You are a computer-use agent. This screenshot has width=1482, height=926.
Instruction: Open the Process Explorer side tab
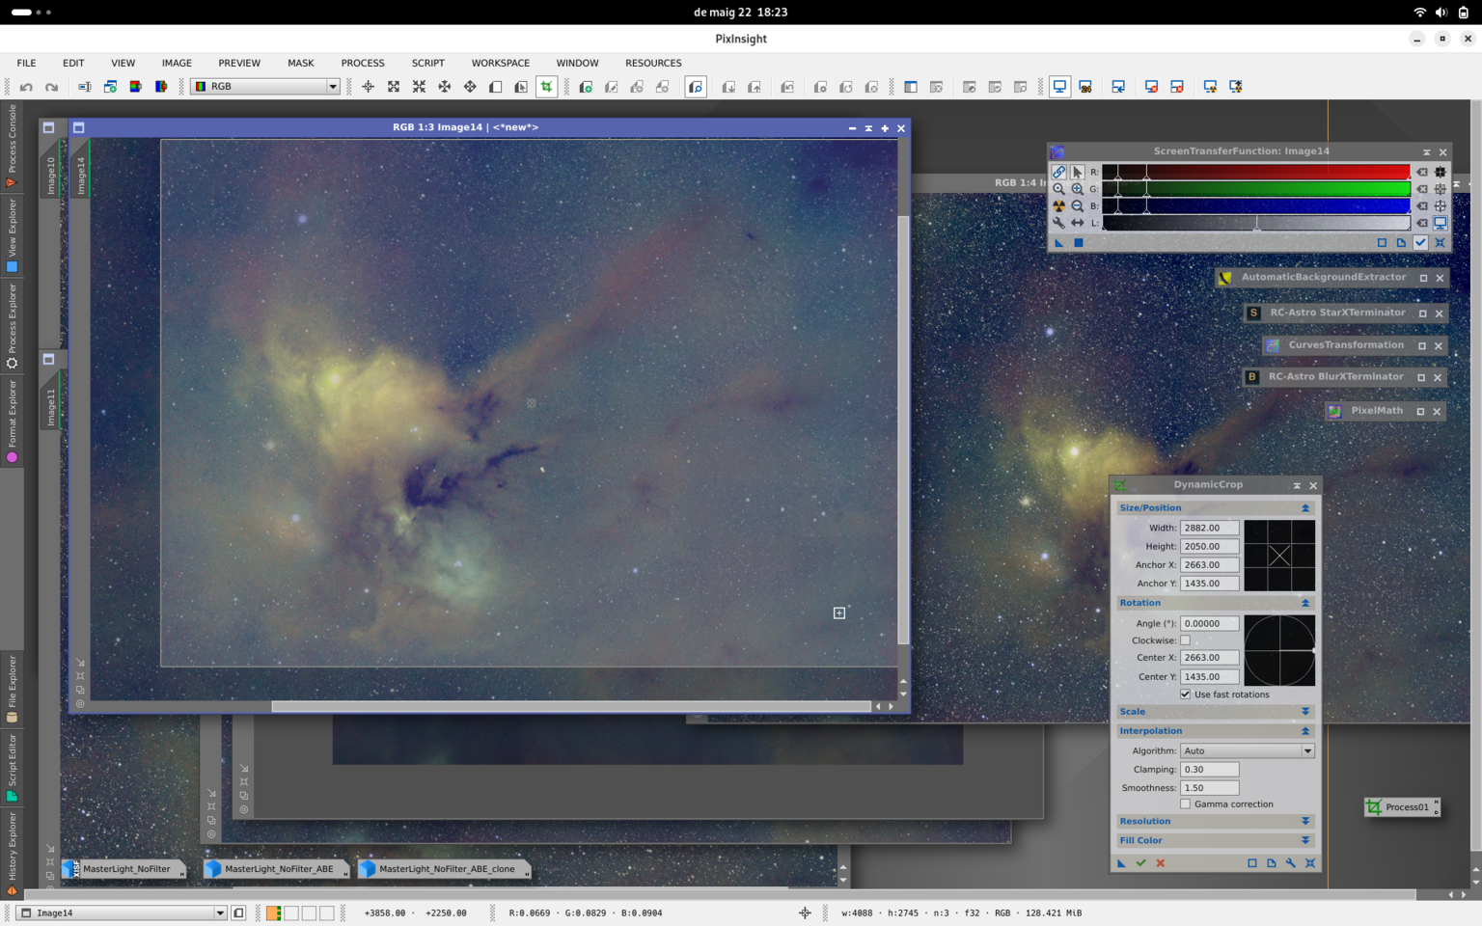(x=12, y=326)
